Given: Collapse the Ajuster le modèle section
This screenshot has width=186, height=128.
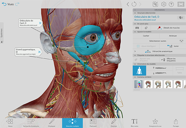Looking at the screenshot, I should (x=135, y=32).
